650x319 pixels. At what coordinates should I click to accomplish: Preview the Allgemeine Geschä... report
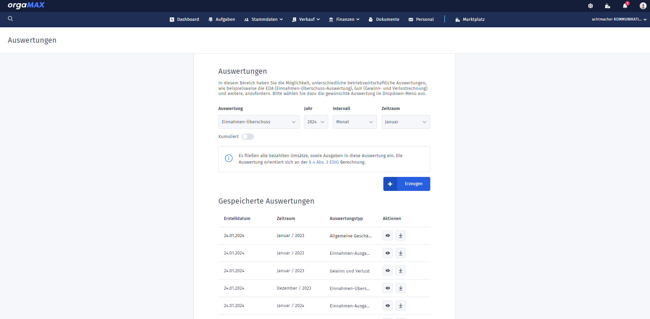coord(387,236)
